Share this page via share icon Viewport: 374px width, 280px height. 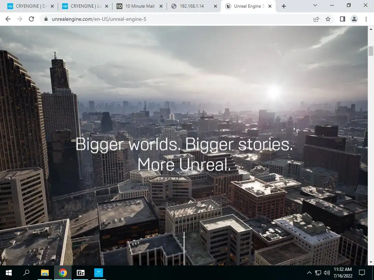(x=316, y=19)
